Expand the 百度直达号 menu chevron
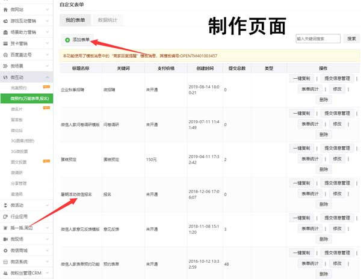Viewport: 361px width, 279px height. (47, 55)
